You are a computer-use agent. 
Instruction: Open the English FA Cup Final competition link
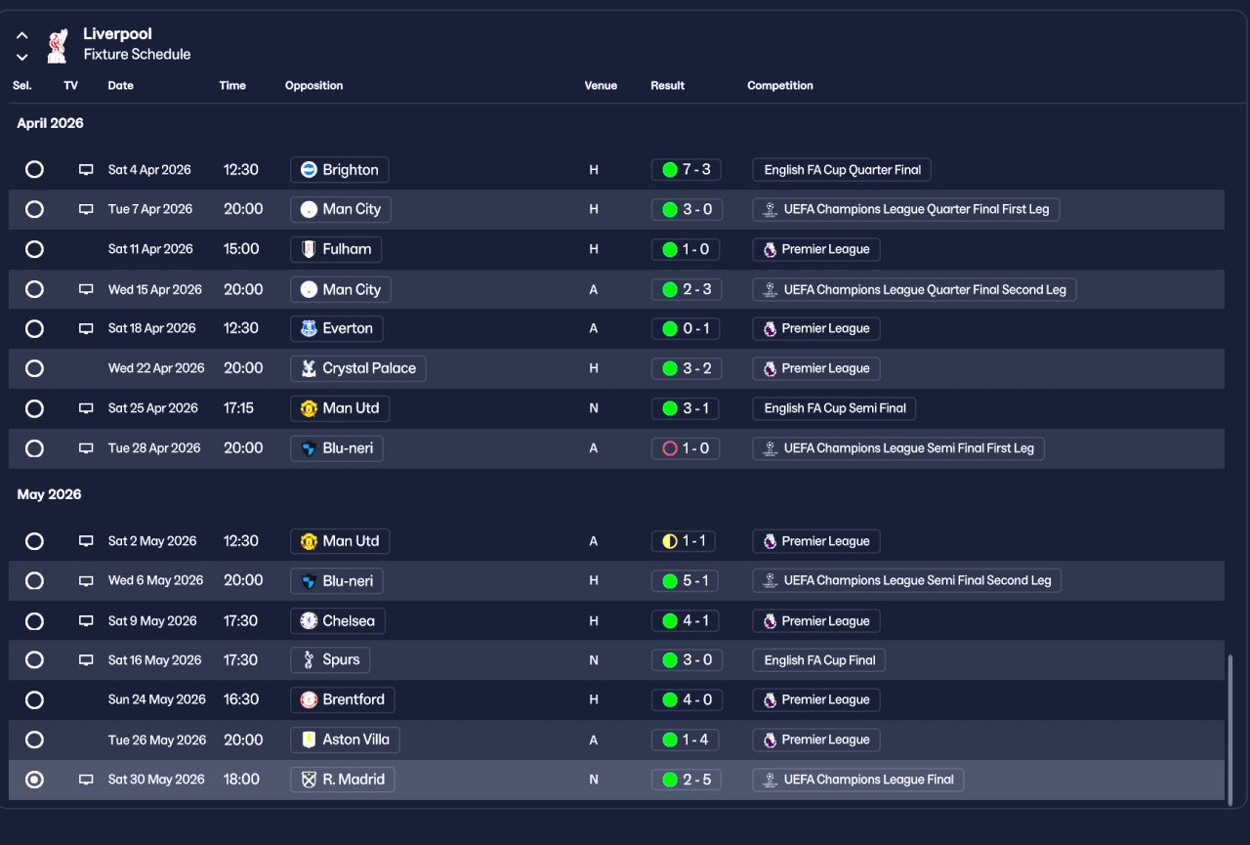point(819,660)
